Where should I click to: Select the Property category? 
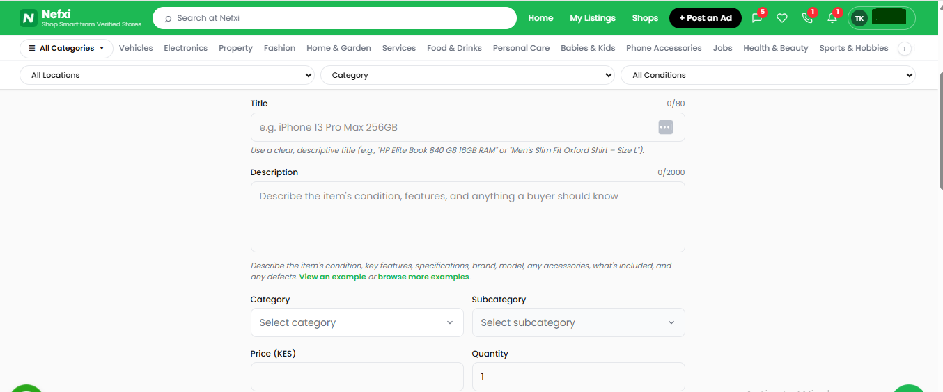tap(235, 48)
